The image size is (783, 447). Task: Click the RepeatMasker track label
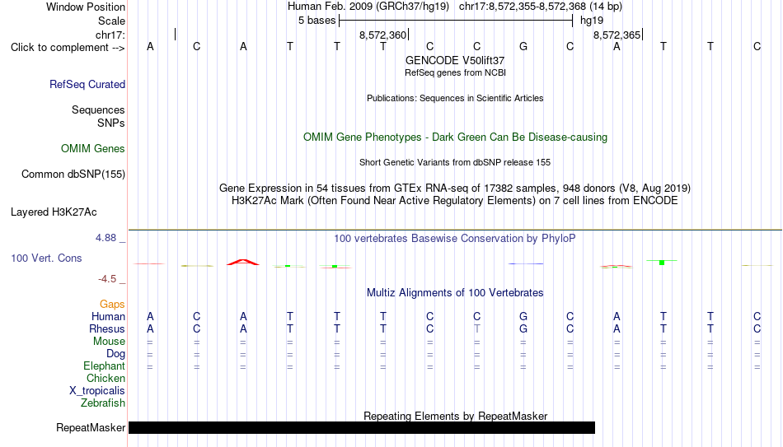coord(91,427)
